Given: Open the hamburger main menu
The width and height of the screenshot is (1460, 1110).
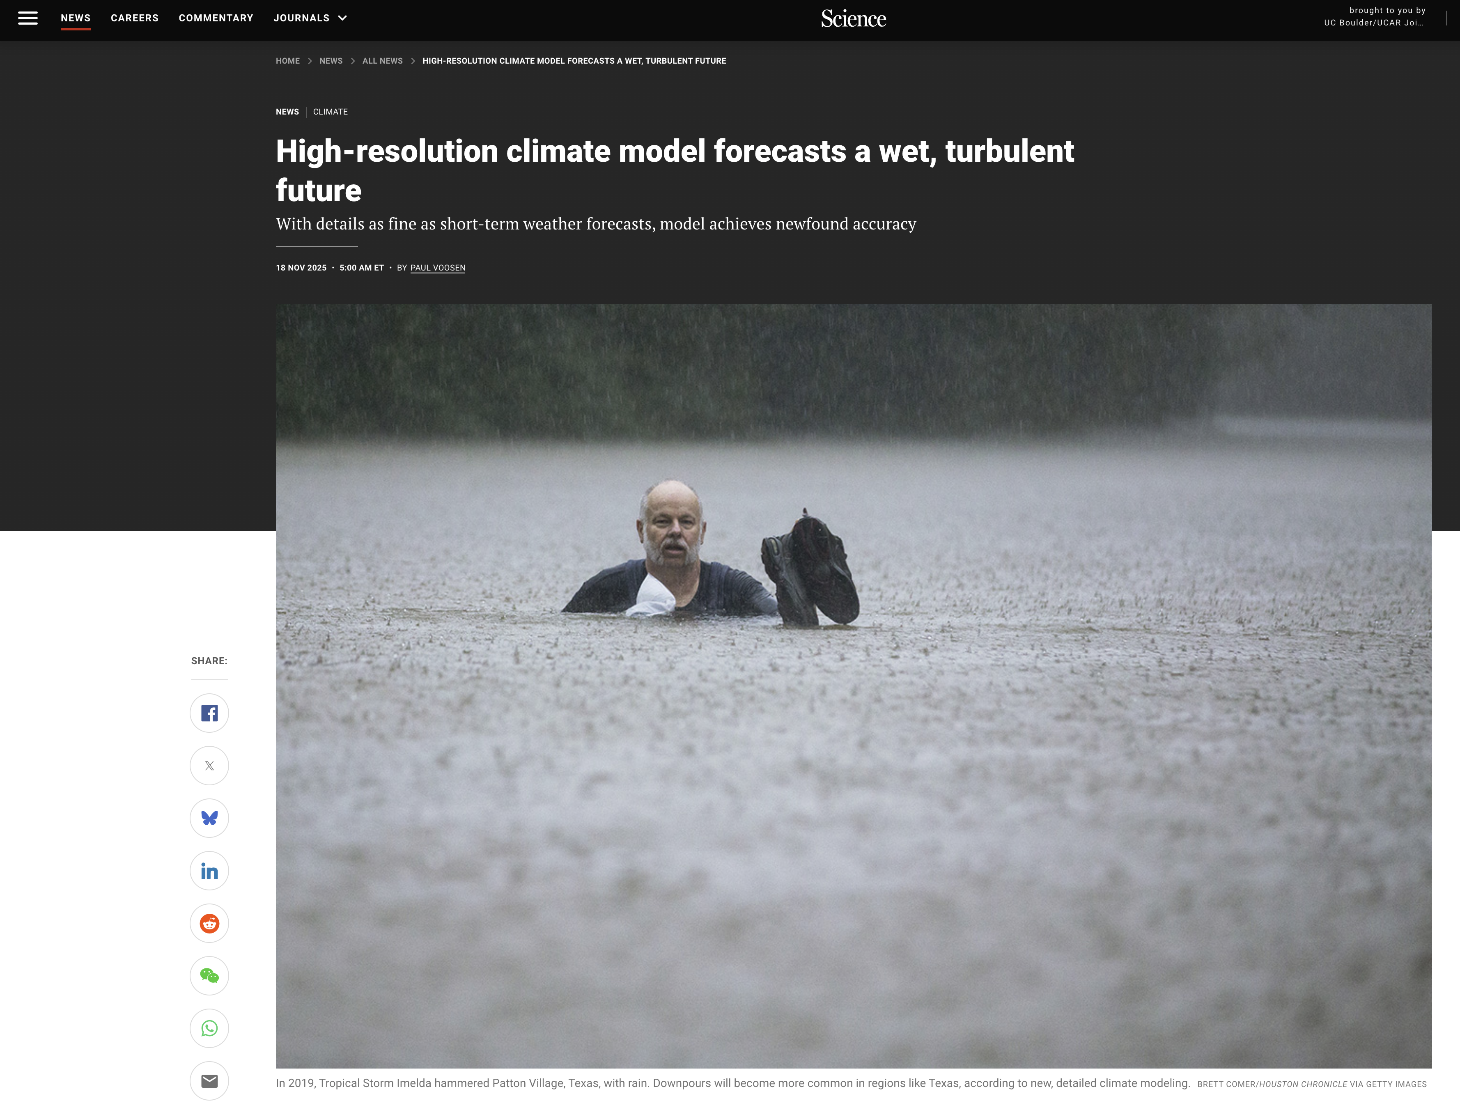Looking at the screenshot, I should [x=28, y=18].
